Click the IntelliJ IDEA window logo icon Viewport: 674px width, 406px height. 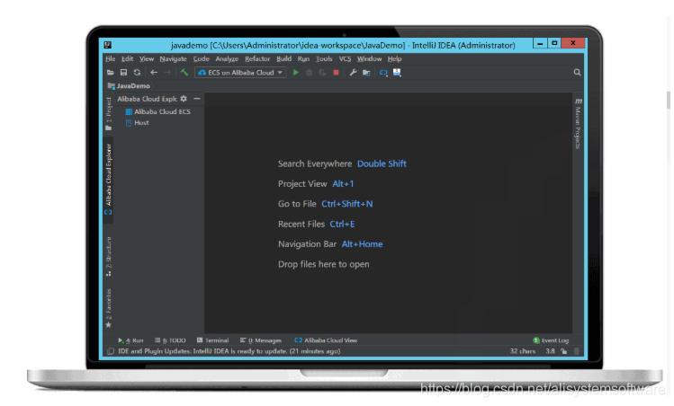click(x=107, y=45)
